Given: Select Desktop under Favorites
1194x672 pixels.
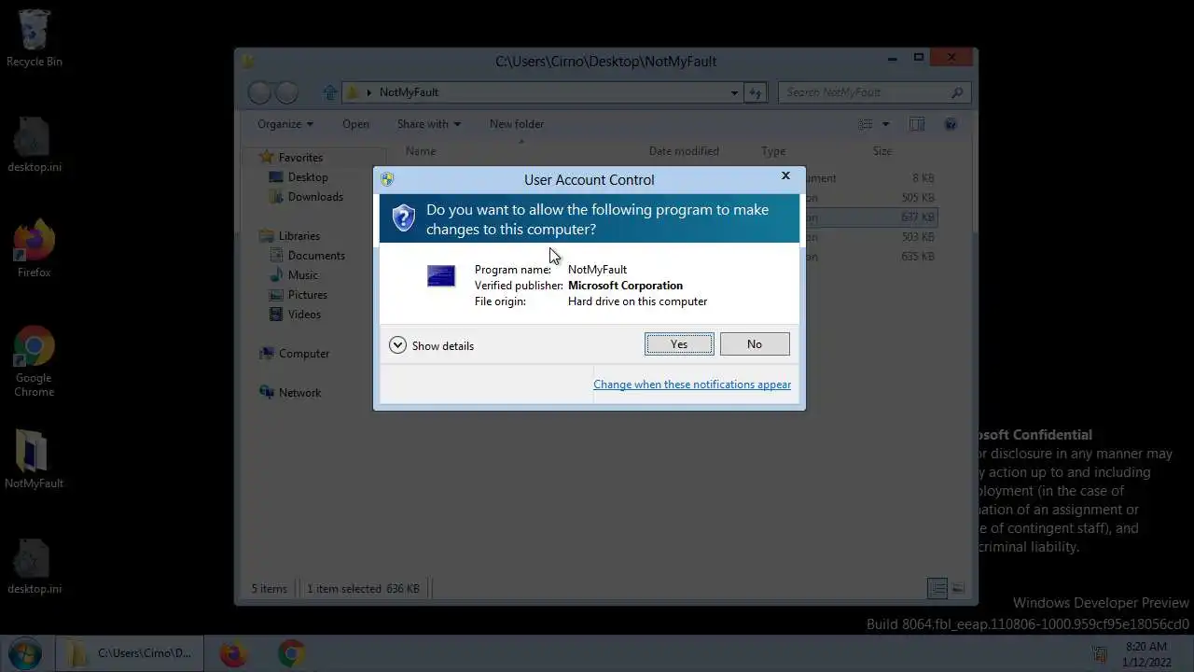Looking at the screenshot, I should point(298,177).
